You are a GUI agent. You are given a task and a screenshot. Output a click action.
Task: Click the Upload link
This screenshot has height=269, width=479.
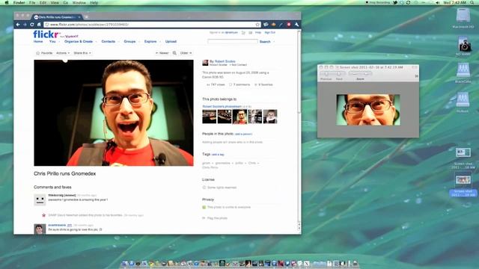171,42
